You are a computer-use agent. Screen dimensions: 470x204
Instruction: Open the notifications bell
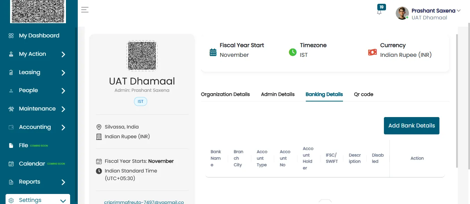379,12
